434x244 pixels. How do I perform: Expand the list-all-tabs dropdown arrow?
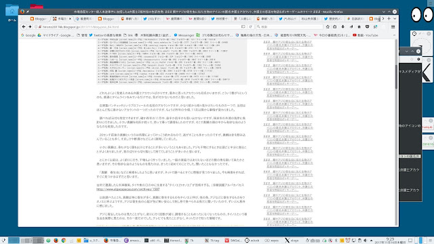click(395, 18)
